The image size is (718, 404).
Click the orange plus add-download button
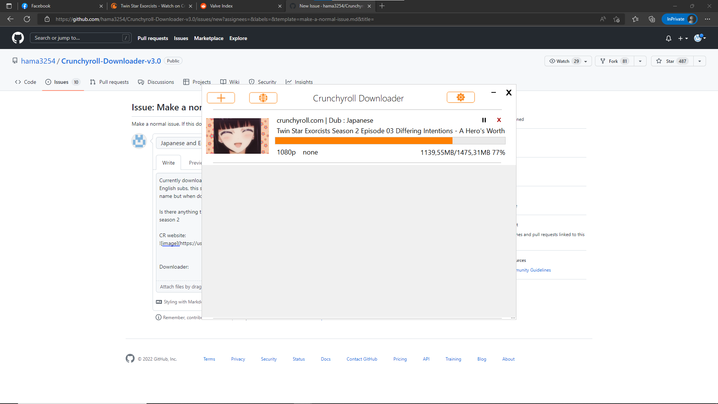coord(221,98)
